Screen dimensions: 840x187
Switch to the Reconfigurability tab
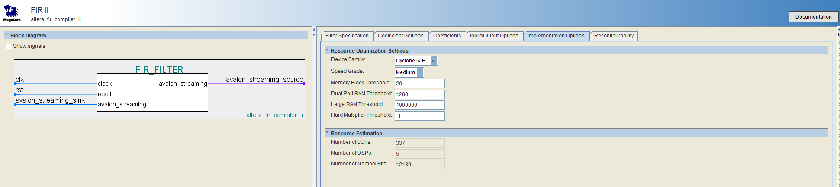click(613, 36)
